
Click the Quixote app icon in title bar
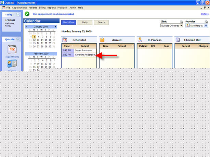point(2,2)
